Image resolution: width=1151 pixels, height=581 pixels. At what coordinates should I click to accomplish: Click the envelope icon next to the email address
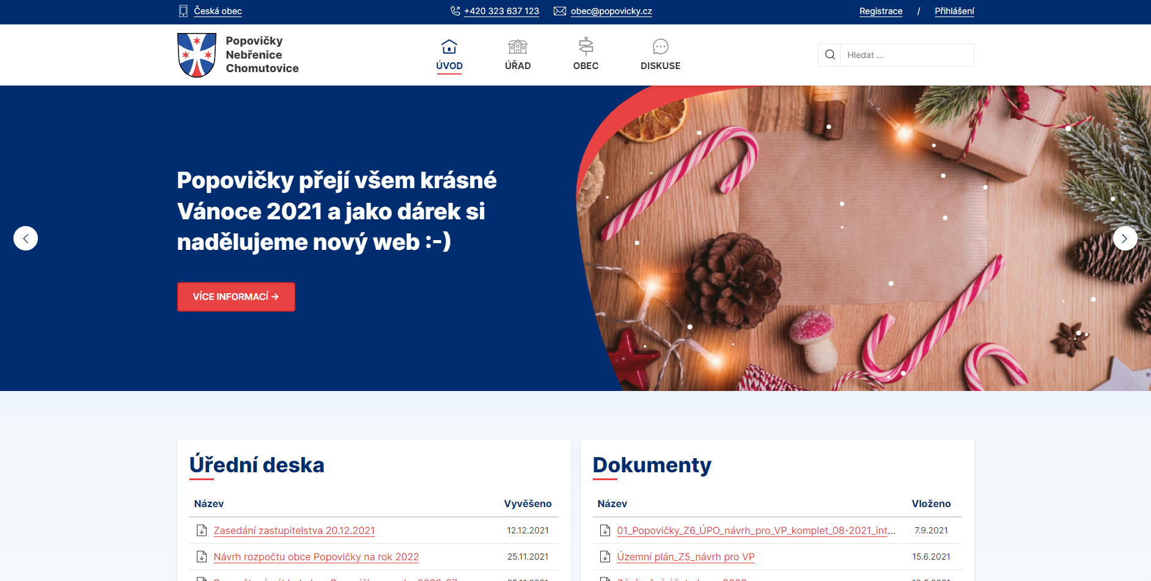coord(559,11)
